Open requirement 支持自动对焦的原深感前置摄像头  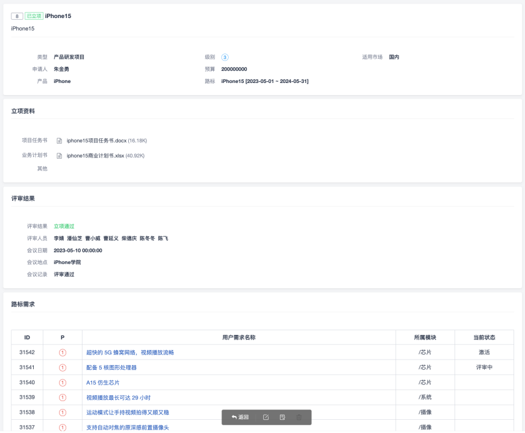(x=128, y=428)
